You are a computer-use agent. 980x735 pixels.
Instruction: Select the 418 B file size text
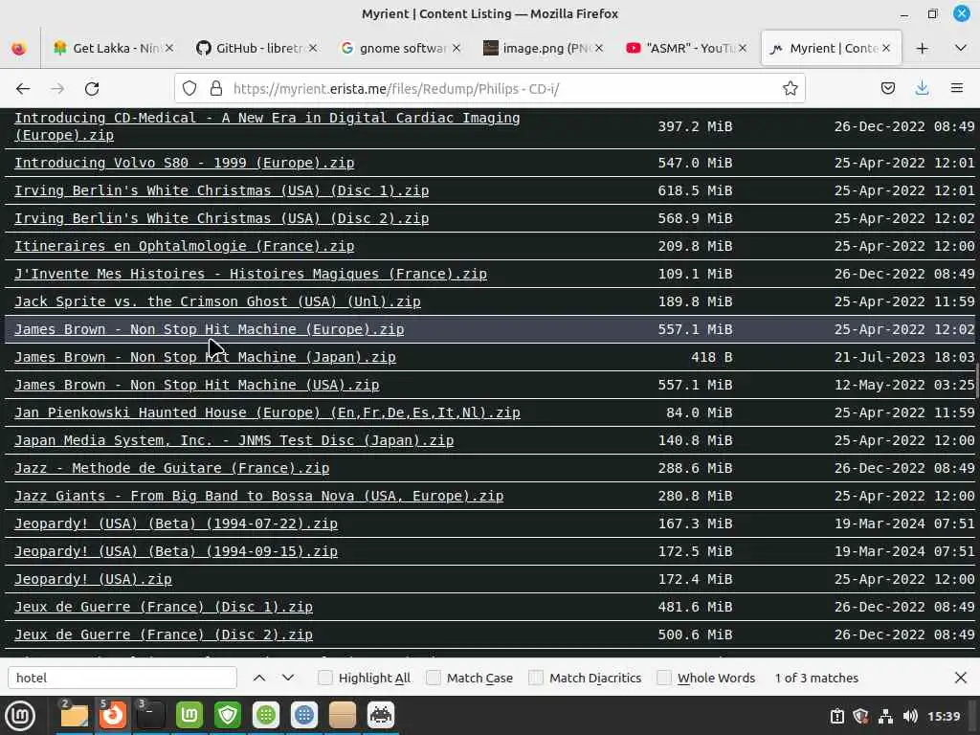711,357
